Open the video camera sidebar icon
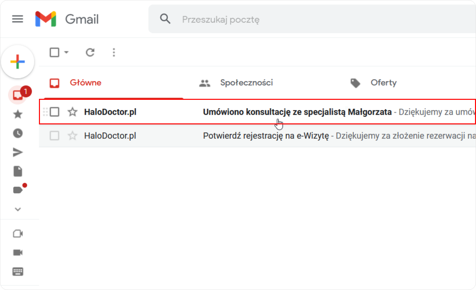Screen dimensions: 476x290 (18, 252)
